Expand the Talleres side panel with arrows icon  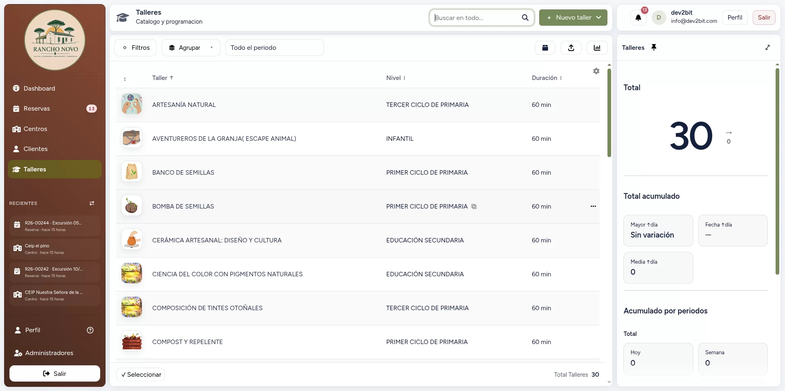767,47
